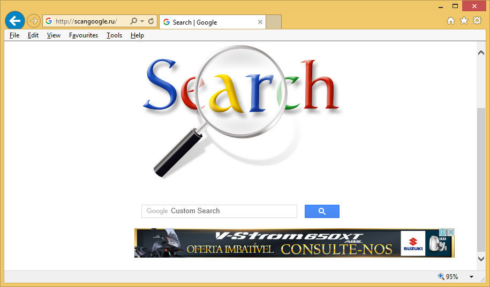The width and height of the screenshot is (490, 287).
Task: Open the address bar autocomplete dropdown arrow
Action: (142, 21)
